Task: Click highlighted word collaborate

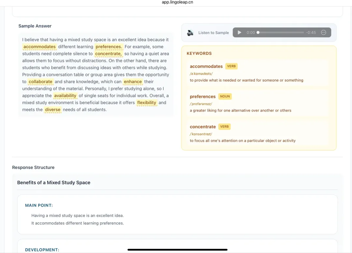Action: [x=40, y=82]
